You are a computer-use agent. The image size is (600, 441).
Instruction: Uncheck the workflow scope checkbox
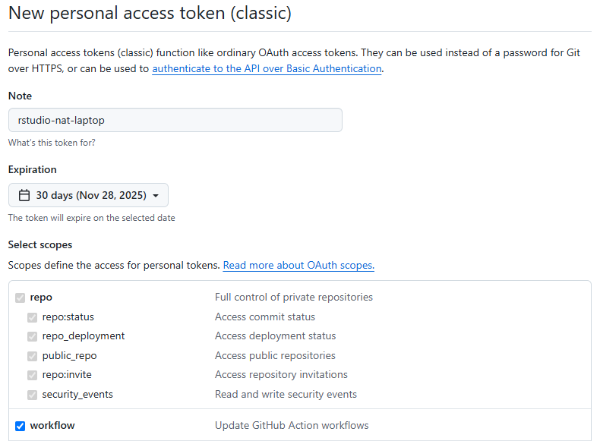(x=20, y=426)
